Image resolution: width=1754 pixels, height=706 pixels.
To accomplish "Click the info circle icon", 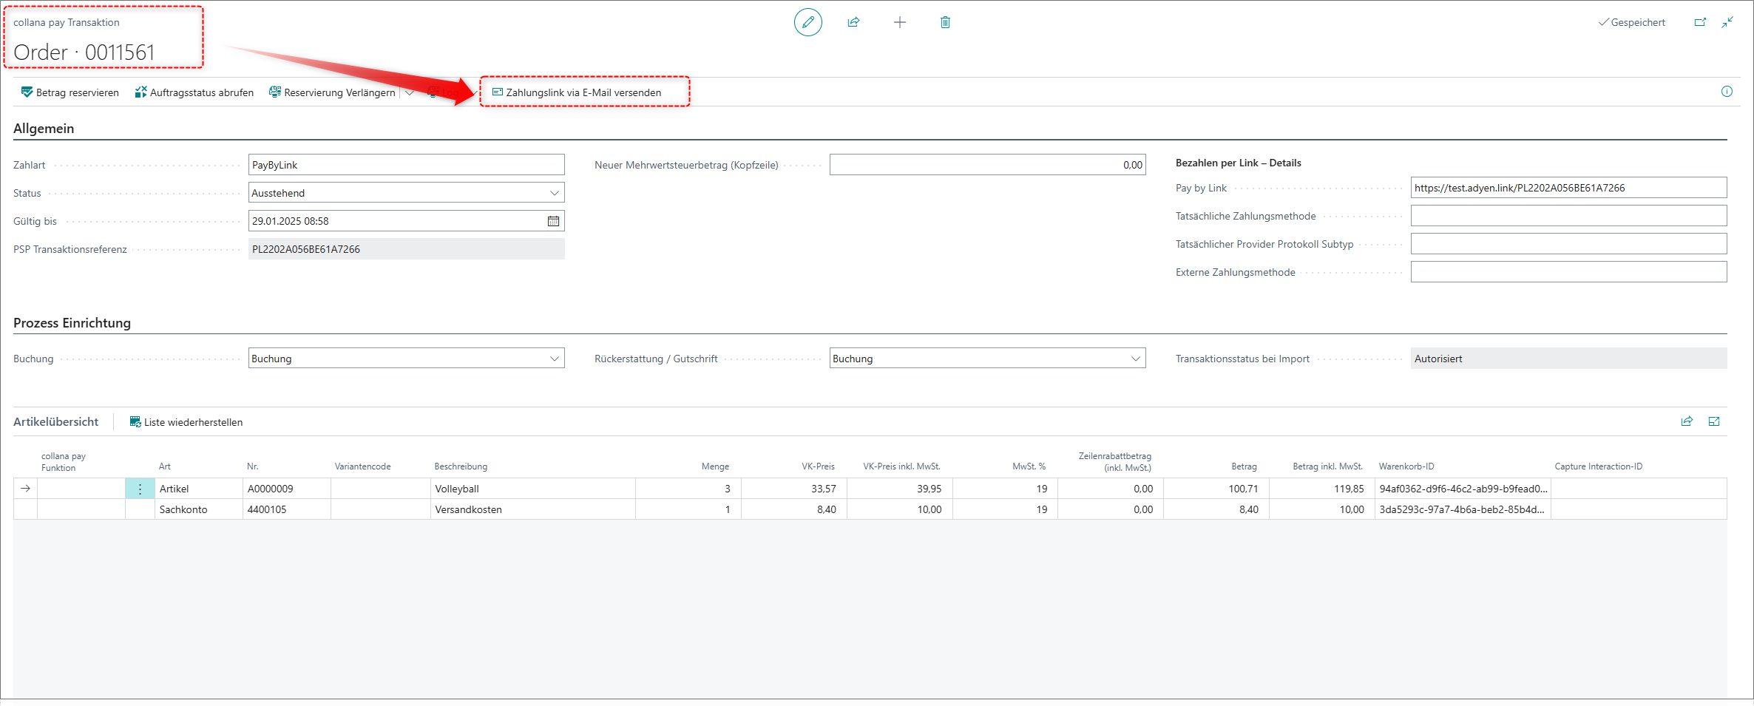I will click(x=1727, y=92).
